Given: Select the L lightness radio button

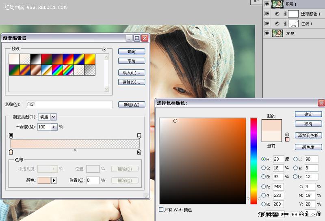Looking at the screenshot, I should pyautogui.click(x=295, y=159).
